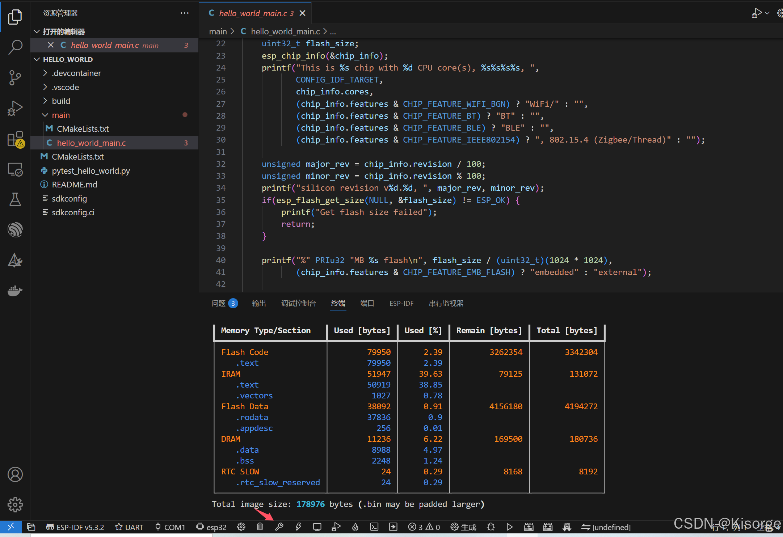This screenshot has width=783, height=537.
Task: Open pytest_hello_world.py file
Action: point(114,171)
